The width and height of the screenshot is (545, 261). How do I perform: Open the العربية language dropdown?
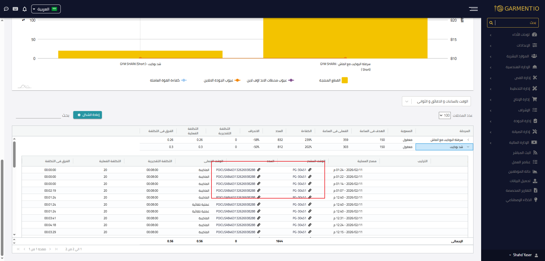point(46,9)
